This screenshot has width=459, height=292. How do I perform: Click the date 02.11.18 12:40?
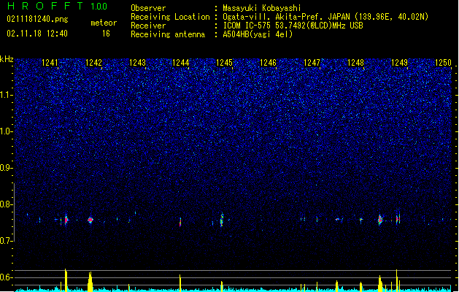pos(37,34)
